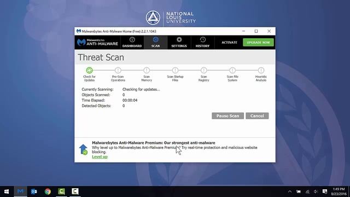350x197 pixels.
Task: Open the Dashboard tab
Action: (x=132, y=43)
